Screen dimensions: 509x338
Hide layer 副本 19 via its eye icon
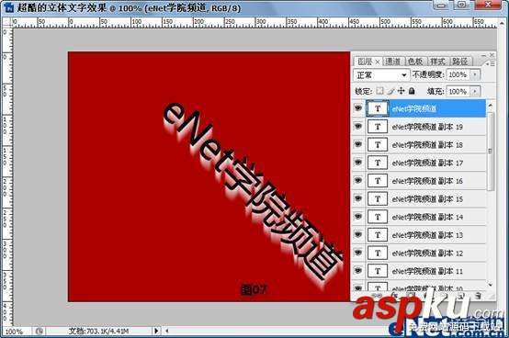click(x=358, y=126)
